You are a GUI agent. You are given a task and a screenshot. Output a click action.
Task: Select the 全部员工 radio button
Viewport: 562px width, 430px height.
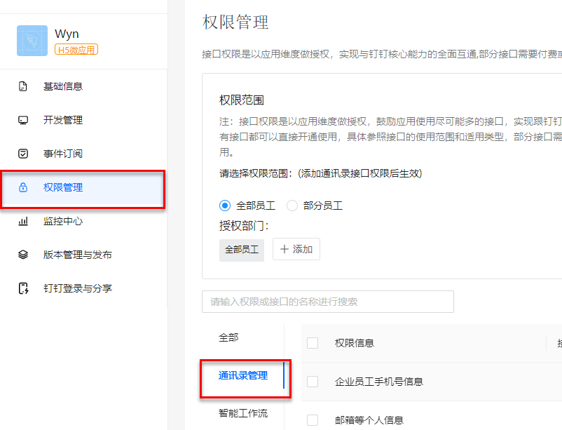225,206
